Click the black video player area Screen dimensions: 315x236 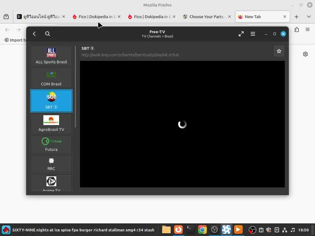182,124
